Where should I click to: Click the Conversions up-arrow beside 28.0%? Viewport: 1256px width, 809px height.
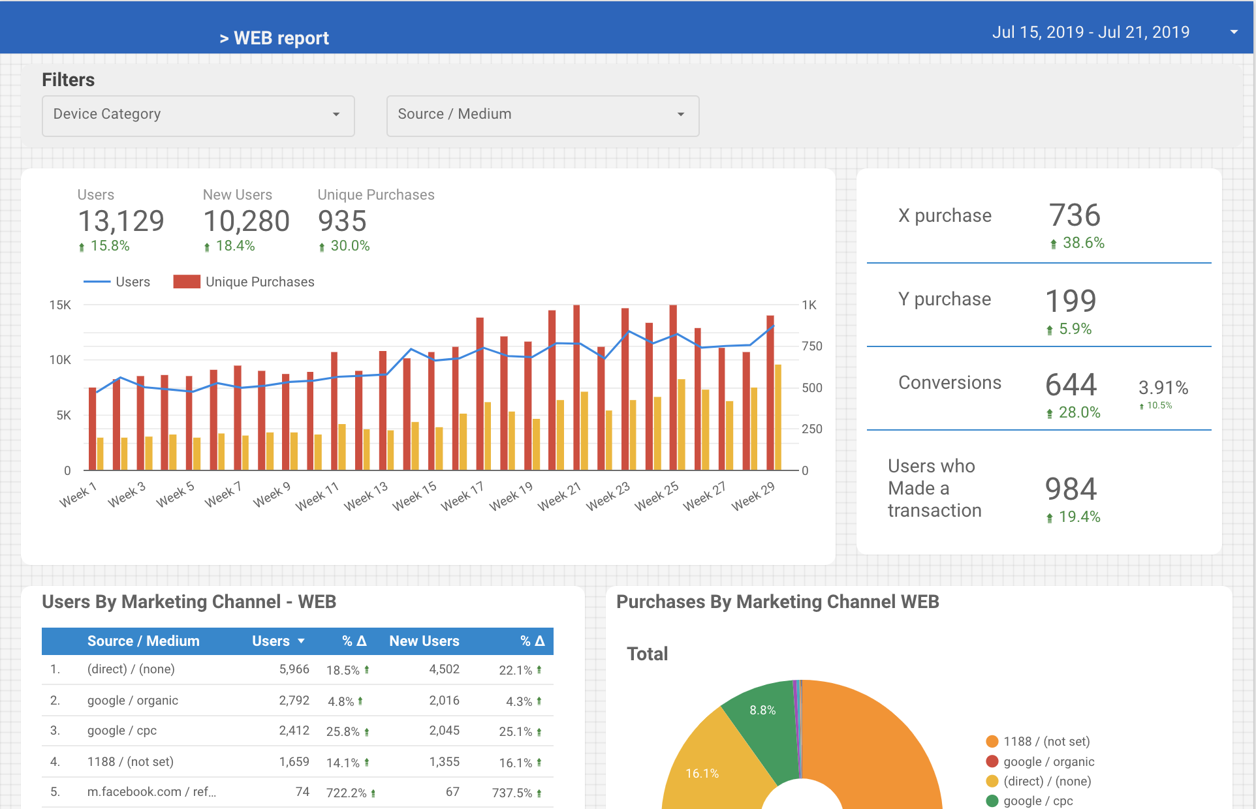[1050, 414]
